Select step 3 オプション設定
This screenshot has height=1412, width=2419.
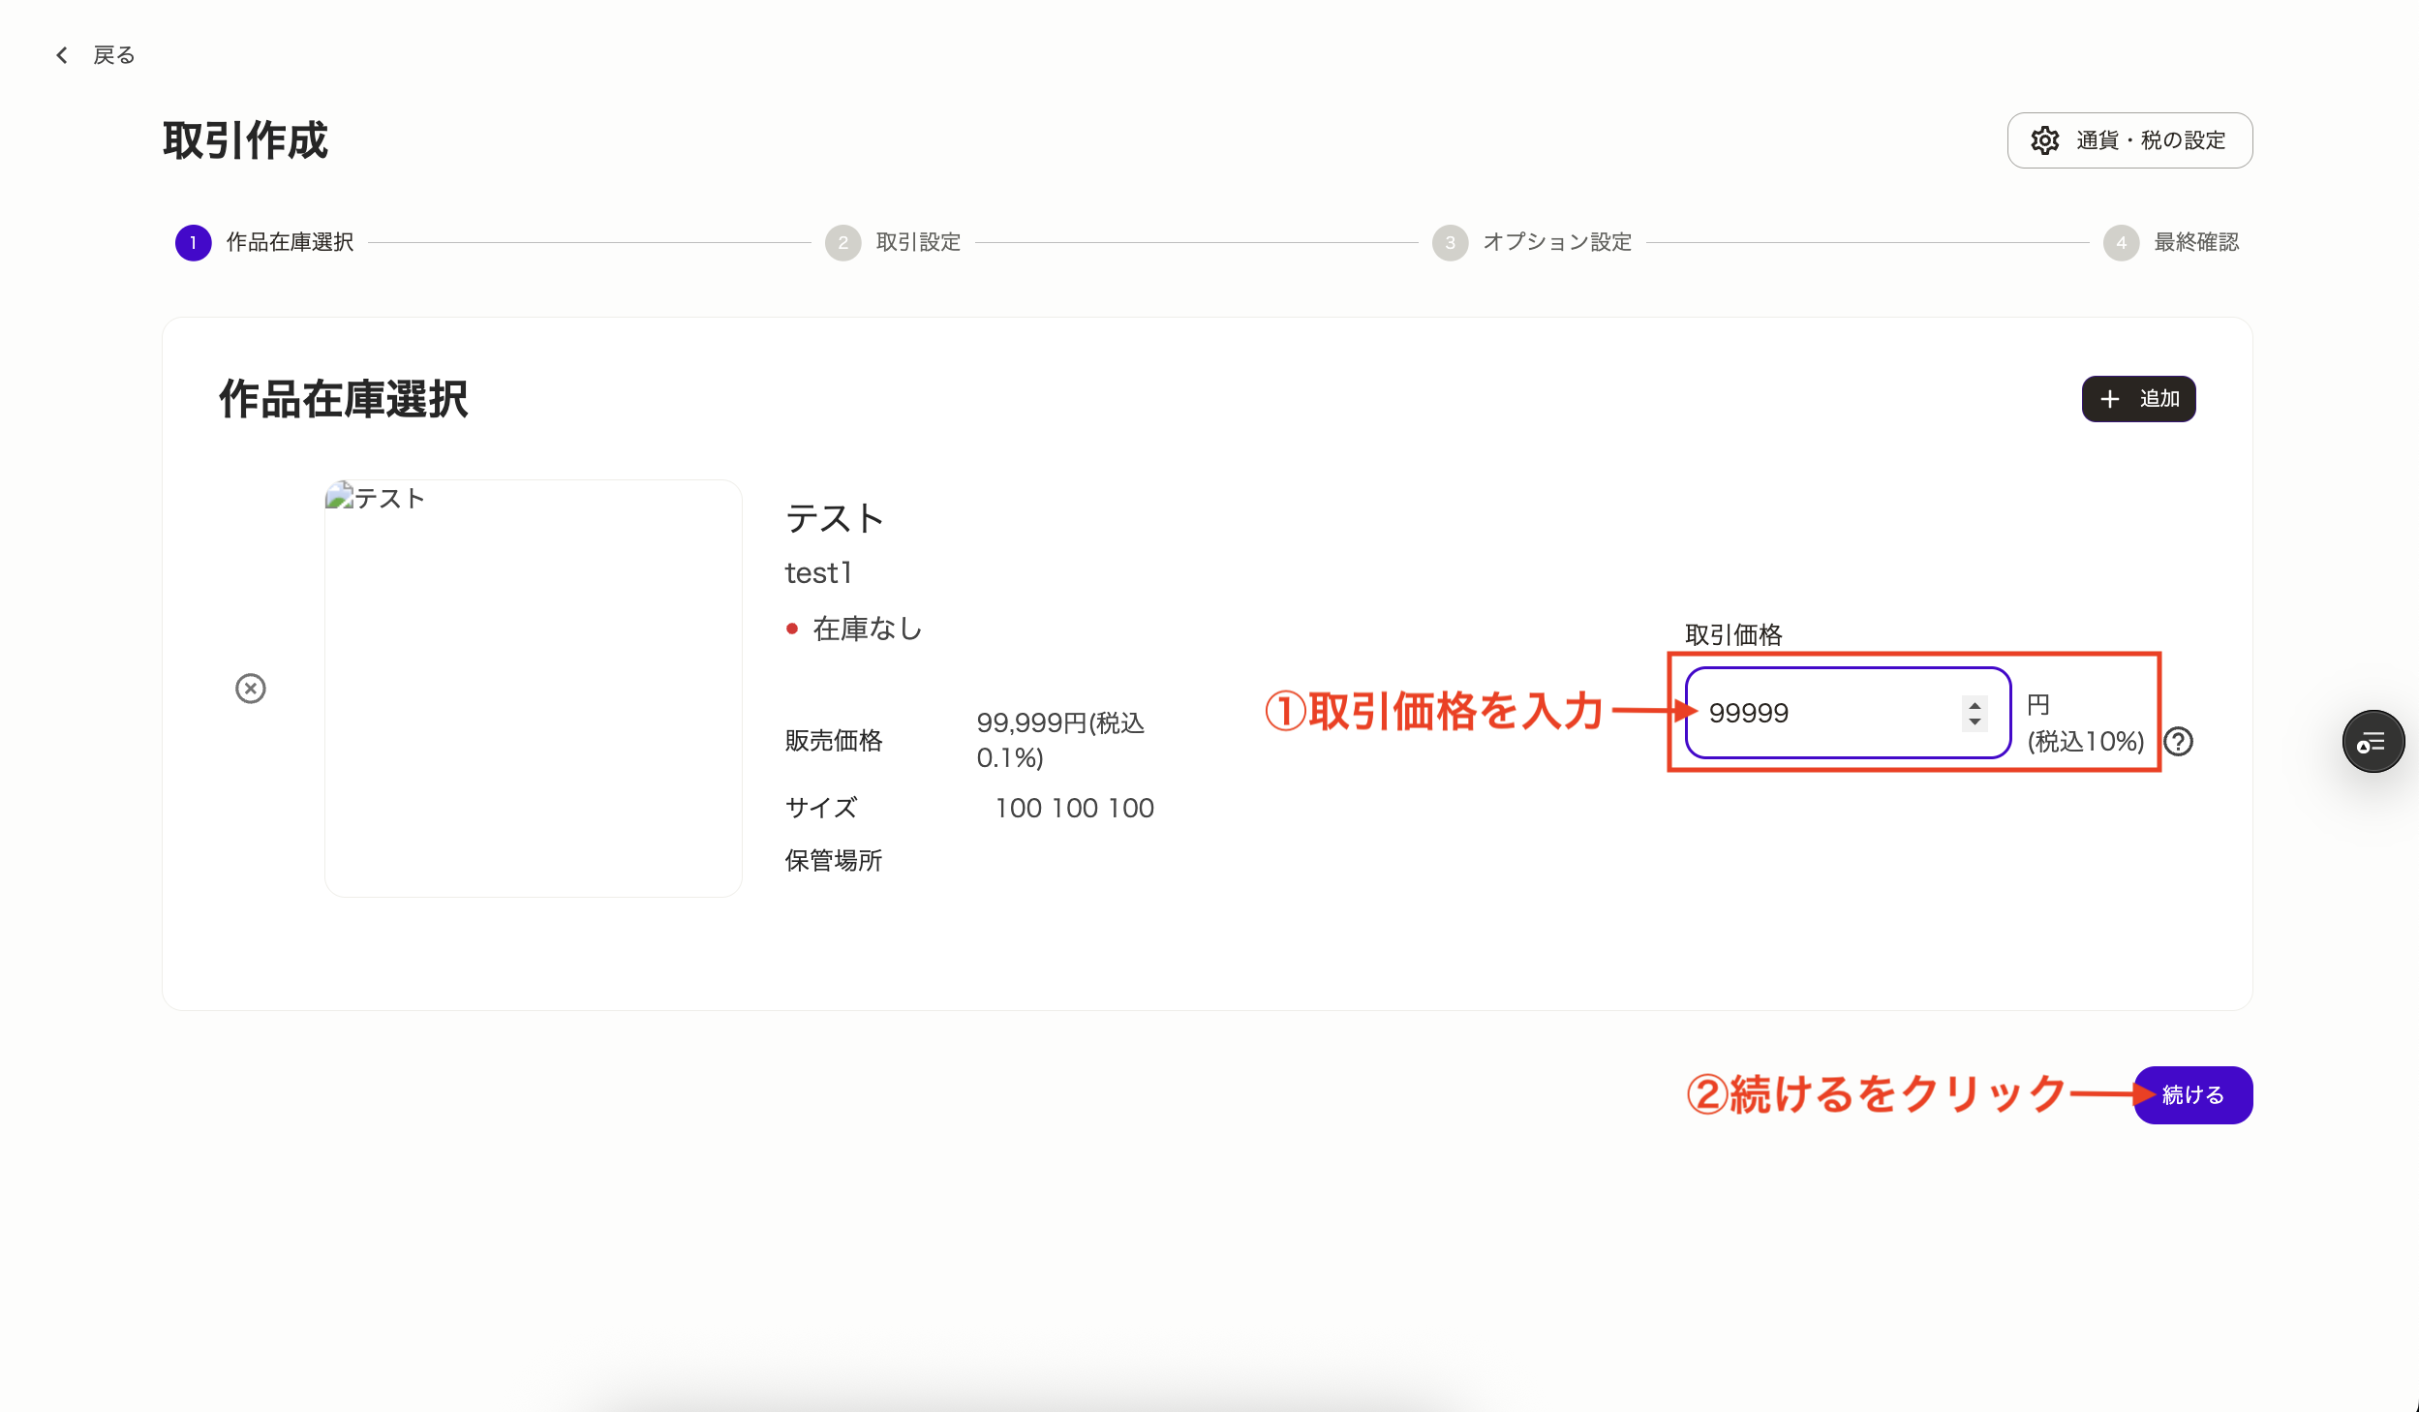click(1532, 242)
